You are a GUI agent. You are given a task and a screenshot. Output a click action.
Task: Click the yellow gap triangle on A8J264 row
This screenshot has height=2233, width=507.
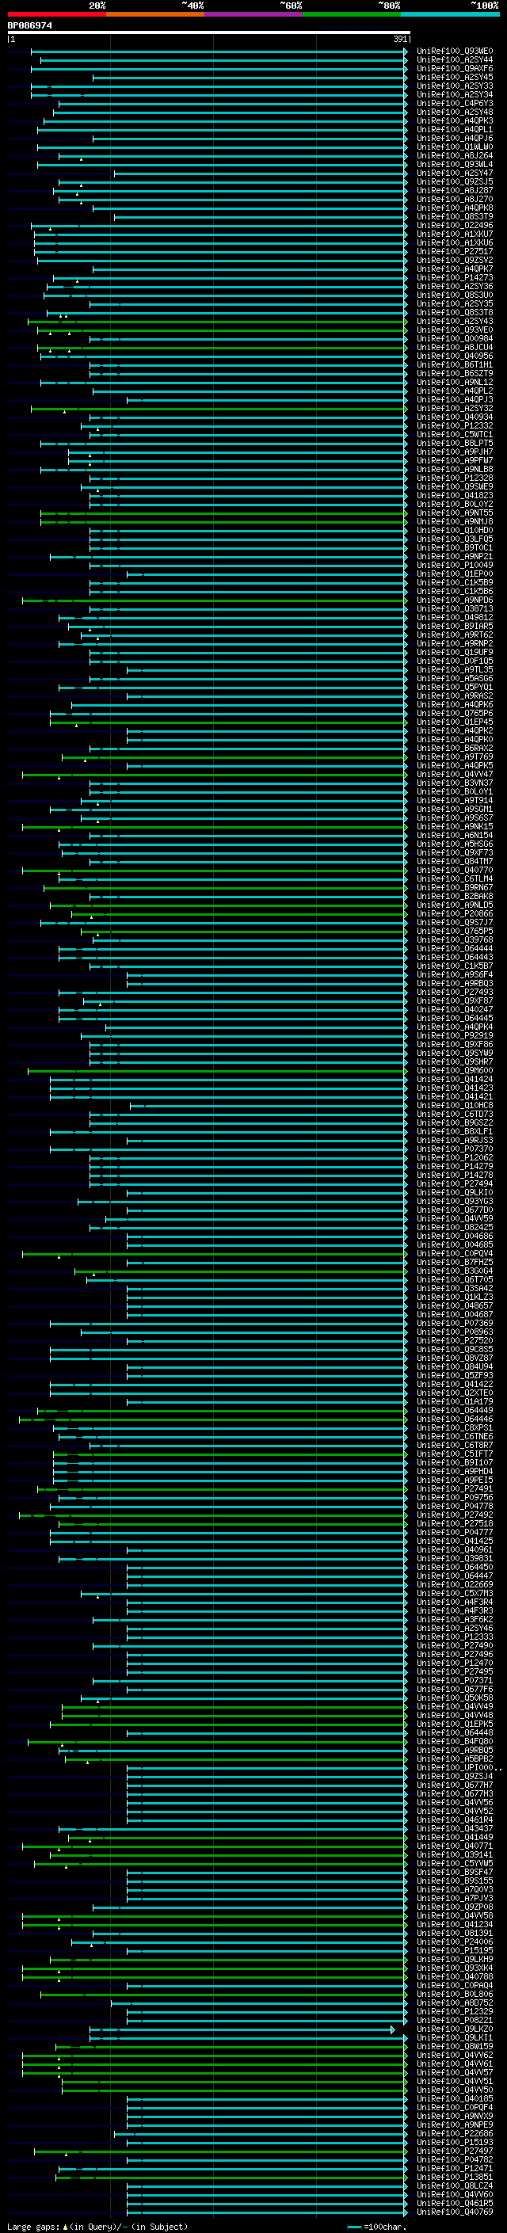pyautogui.click(x=81, y=159)
